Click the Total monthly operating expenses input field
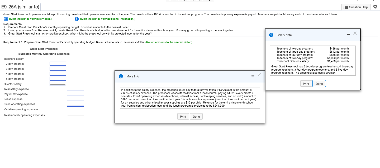This screenshot has height=168, width=380. (75, 114)
